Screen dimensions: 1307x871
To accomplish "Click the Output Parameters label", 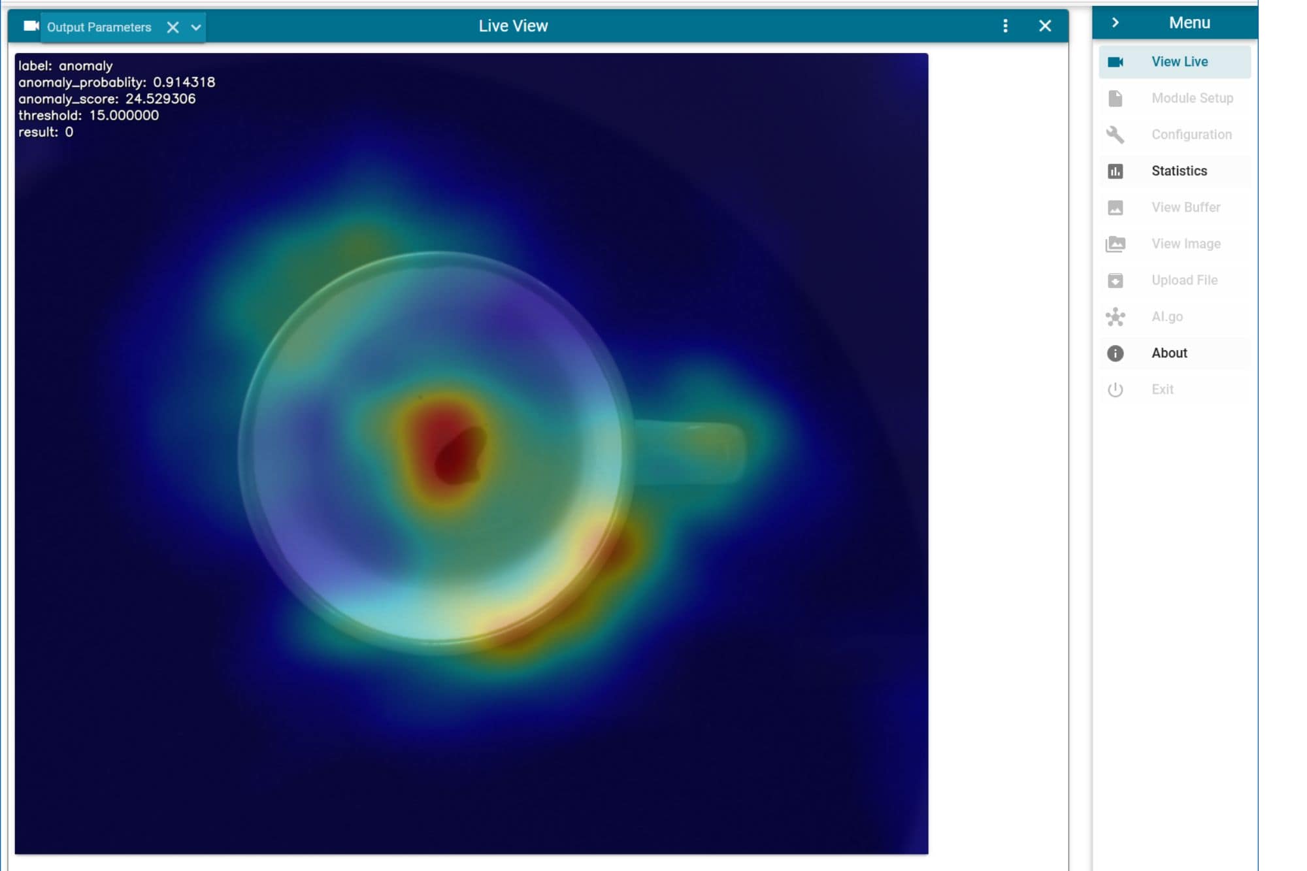I will pyautogui.click(x=99, y=27).
